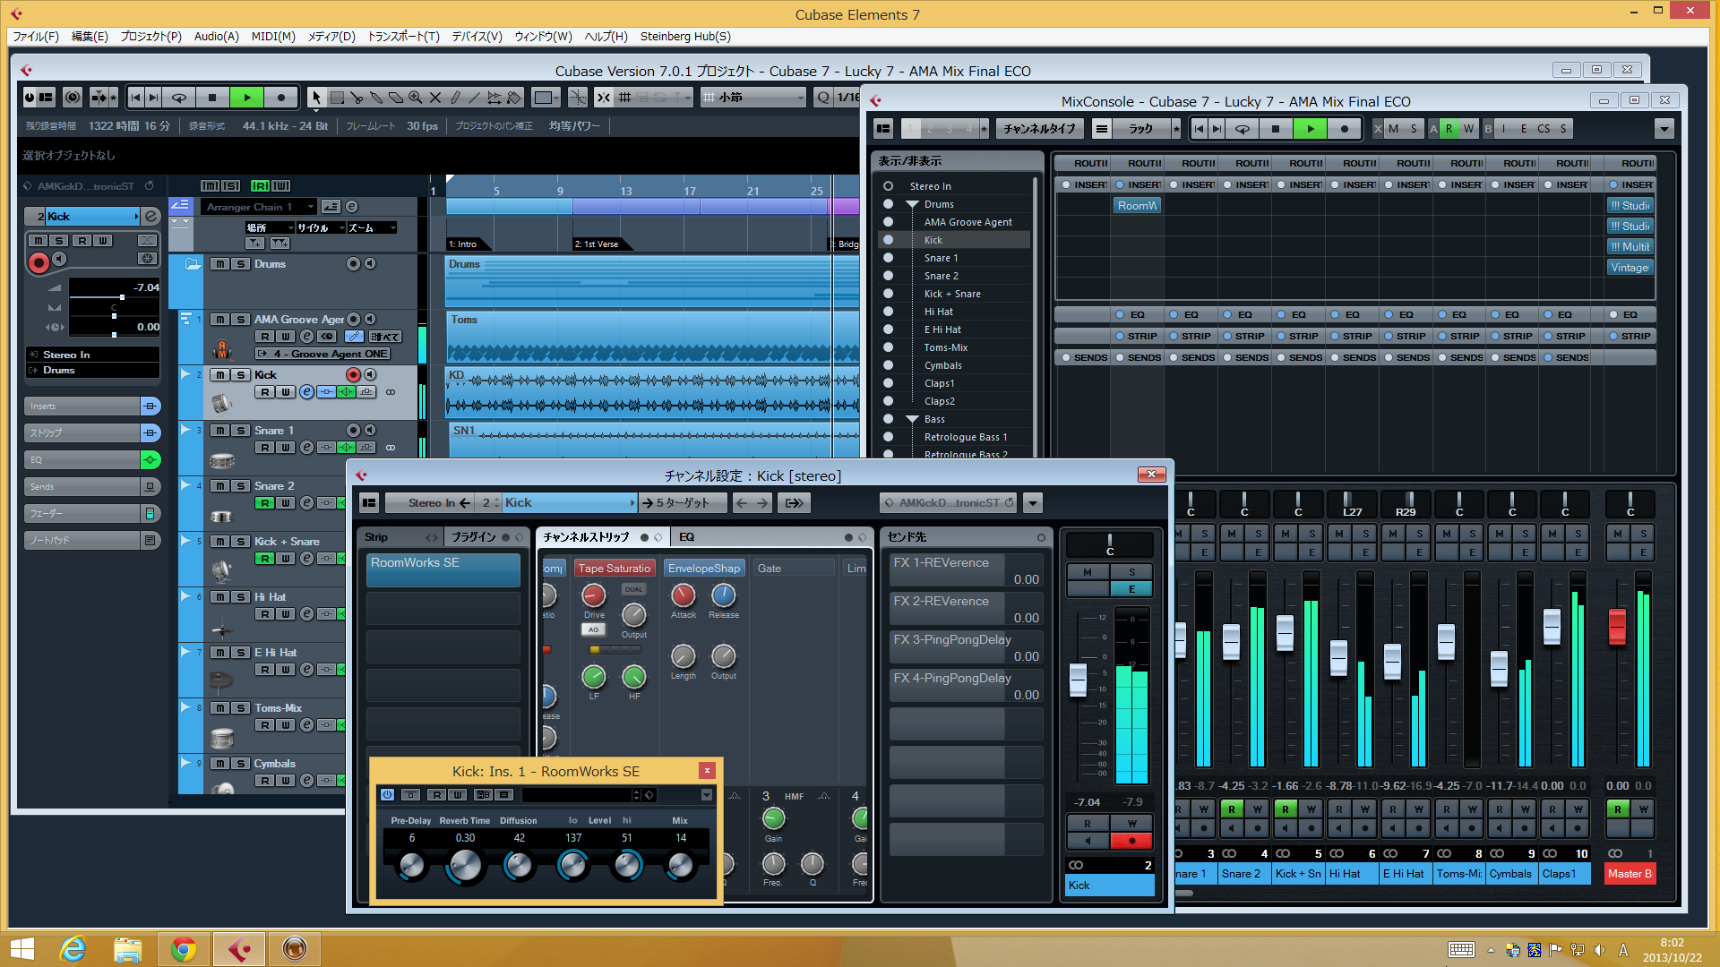
Task: Open チャンネルタイプ filter dropdown in MixConsole
Action: click(x=1039, y=129)
